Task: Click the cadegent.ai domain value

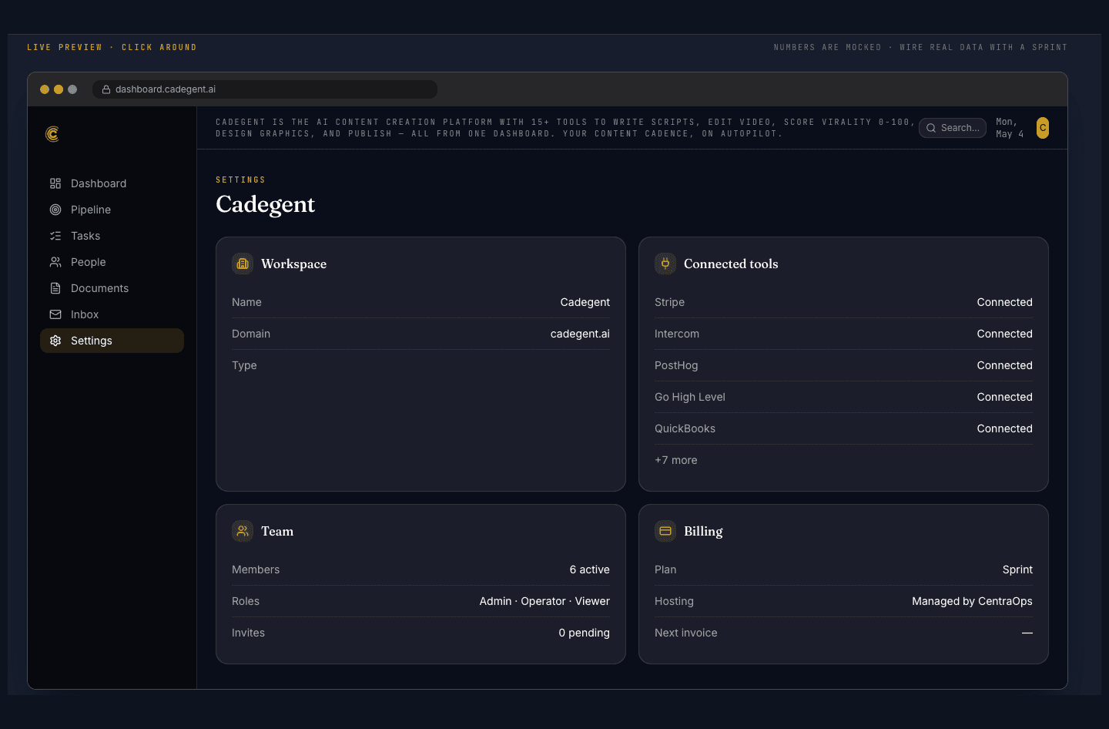Action: pos(580,334)
